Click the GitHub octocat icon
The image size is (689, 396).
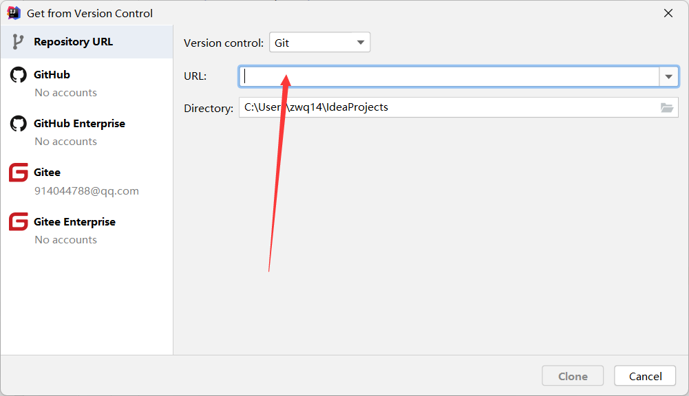18,75
